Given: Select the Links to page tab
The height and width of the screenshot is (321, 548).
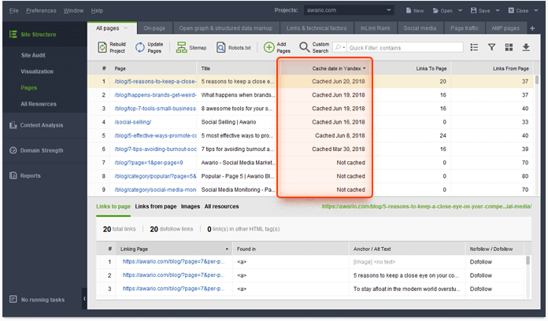Looking at the screenshot, I should pyautogui.click(x=113, y=206).
